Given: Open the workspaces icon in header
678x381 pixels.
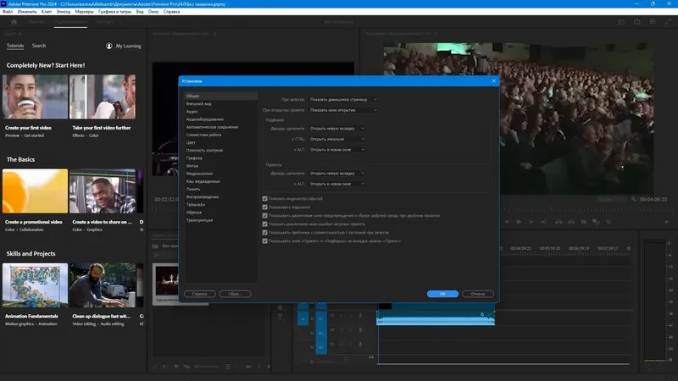Looking at the screenshot, I should pos(621,22).
